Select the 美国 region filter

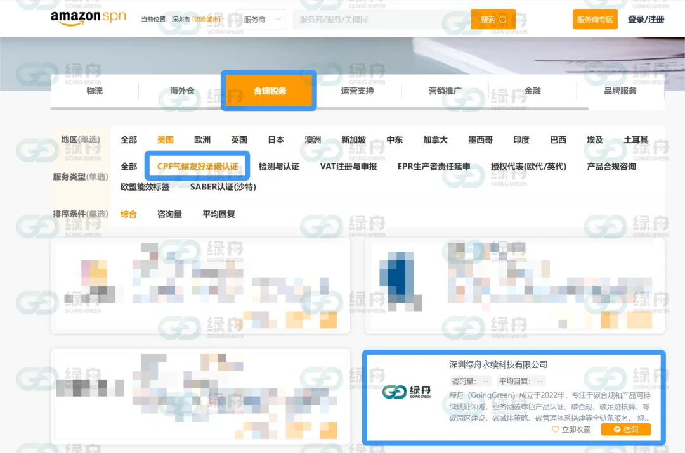[x=165, y=139]
